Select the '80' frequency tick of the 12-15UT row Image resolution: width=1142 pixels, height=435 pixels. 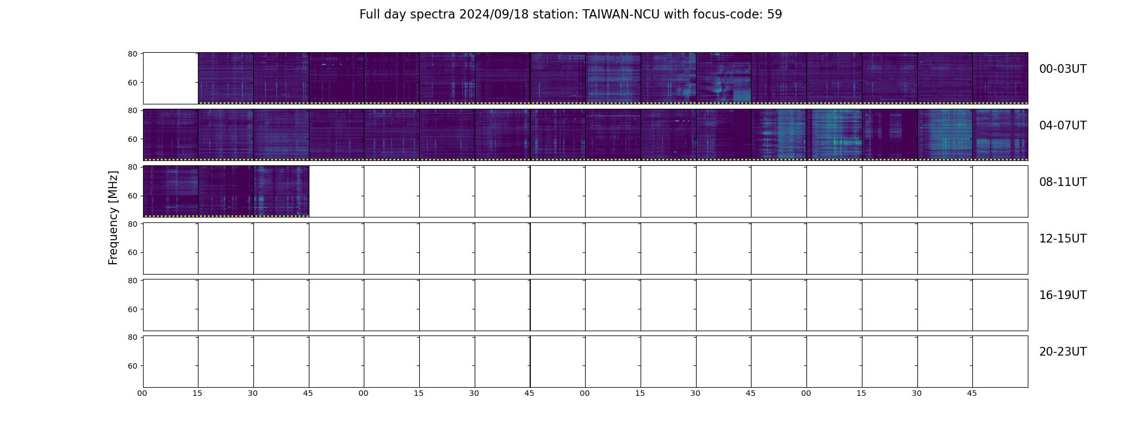[x=132, y=224]
